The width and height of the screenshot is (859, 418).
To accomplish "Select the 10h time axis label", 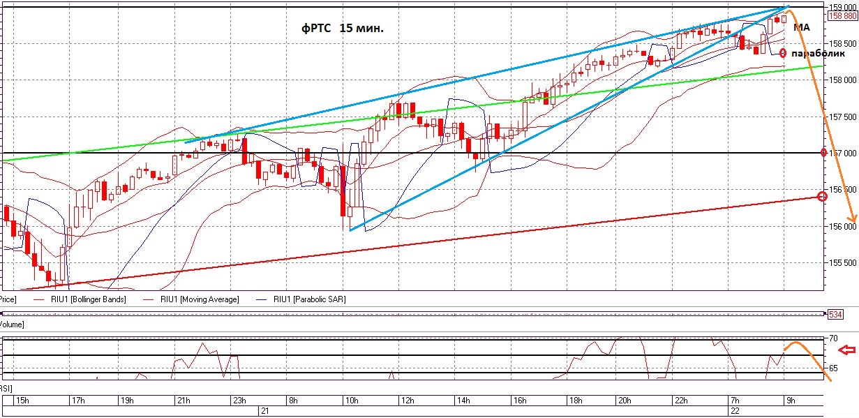I will (351, 401).
